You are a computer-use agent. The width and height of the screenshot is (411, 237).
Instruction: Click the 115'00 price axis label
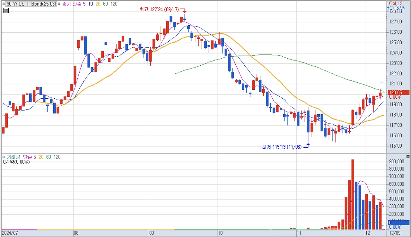click(396, 146)
